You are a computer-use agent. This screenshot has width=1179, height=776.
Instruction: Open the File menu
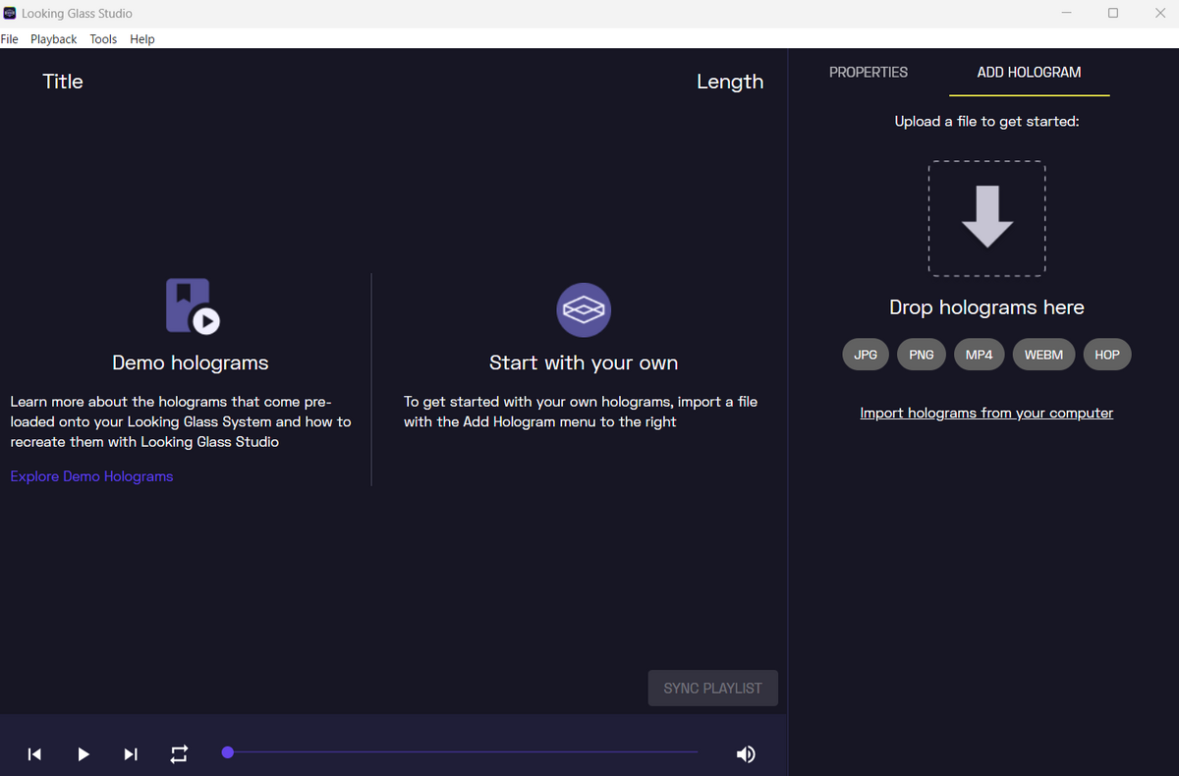(x=10, y=39)
